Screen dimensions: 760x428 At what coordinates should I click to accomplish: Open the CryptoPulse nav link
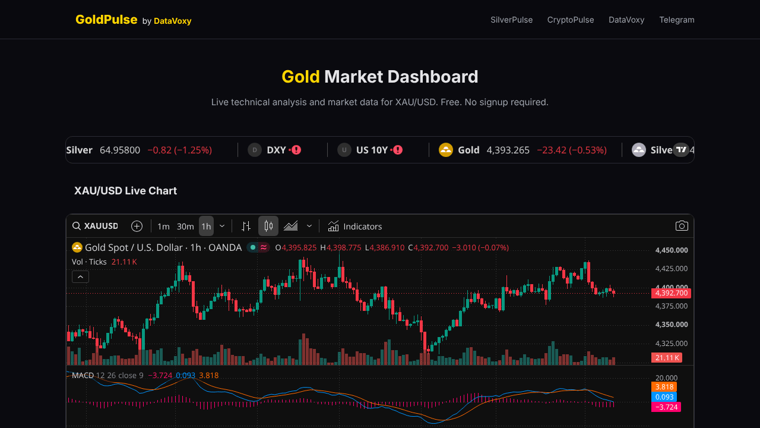(x=571, y=20)
